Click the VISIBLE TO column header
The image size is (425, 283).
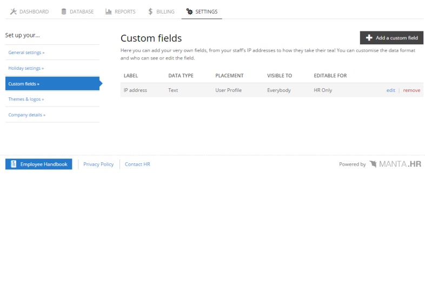(x=280, y=76)
